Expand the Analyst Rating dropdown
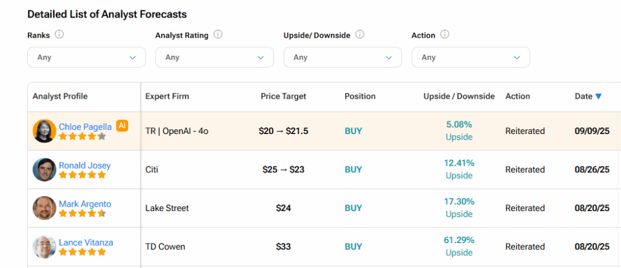This screenshot has width=621, height=268. pos(215,58)
